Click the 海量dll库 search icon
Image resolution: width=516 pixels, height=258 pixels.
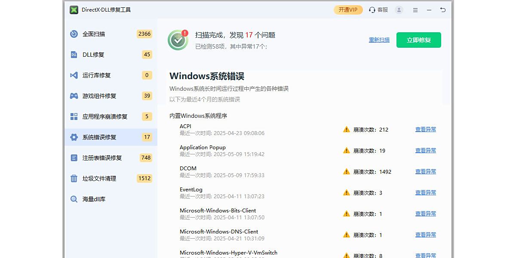(x=74, y=199)
